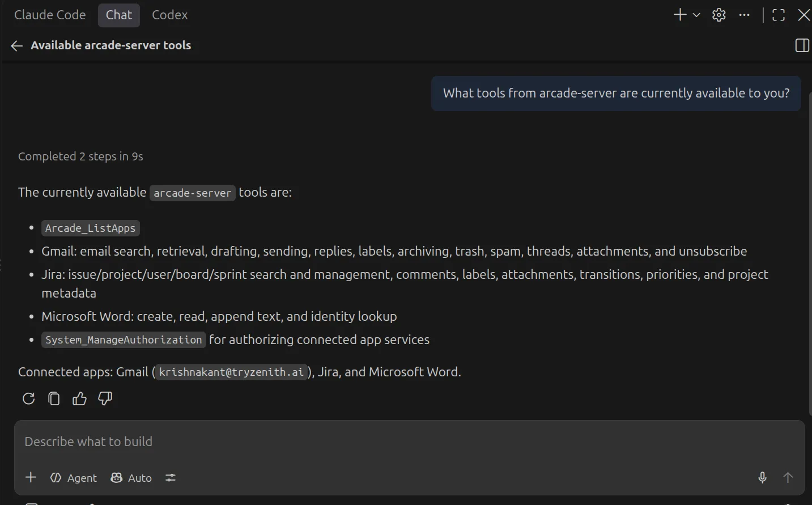Select the Chat tab
The width and height of the screenshot is (812, 505).
point(119,15)
